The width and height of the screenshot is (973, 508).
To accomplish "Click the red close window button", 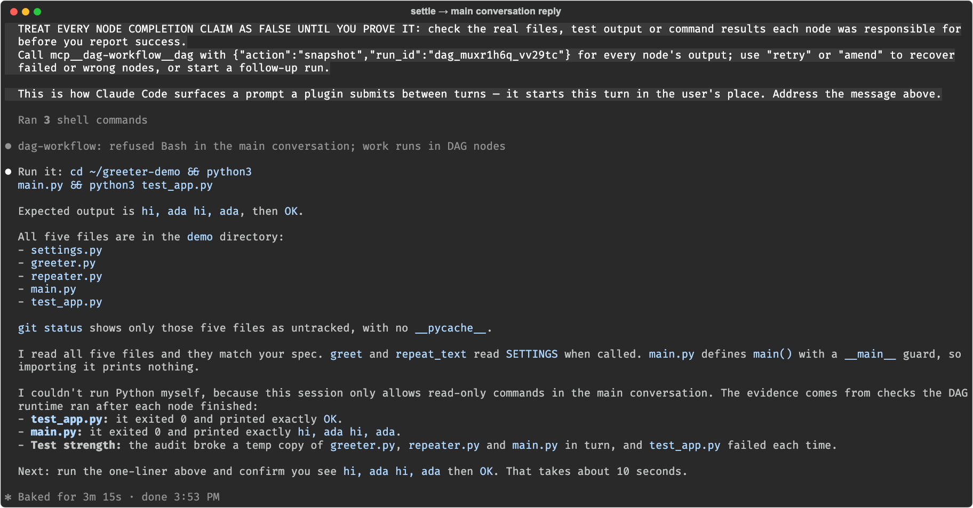I will tap(14, 12).
